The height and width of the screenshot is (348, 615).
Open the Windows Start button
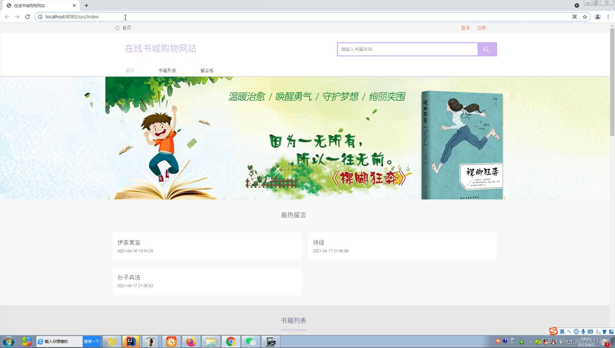click(9, 342)
